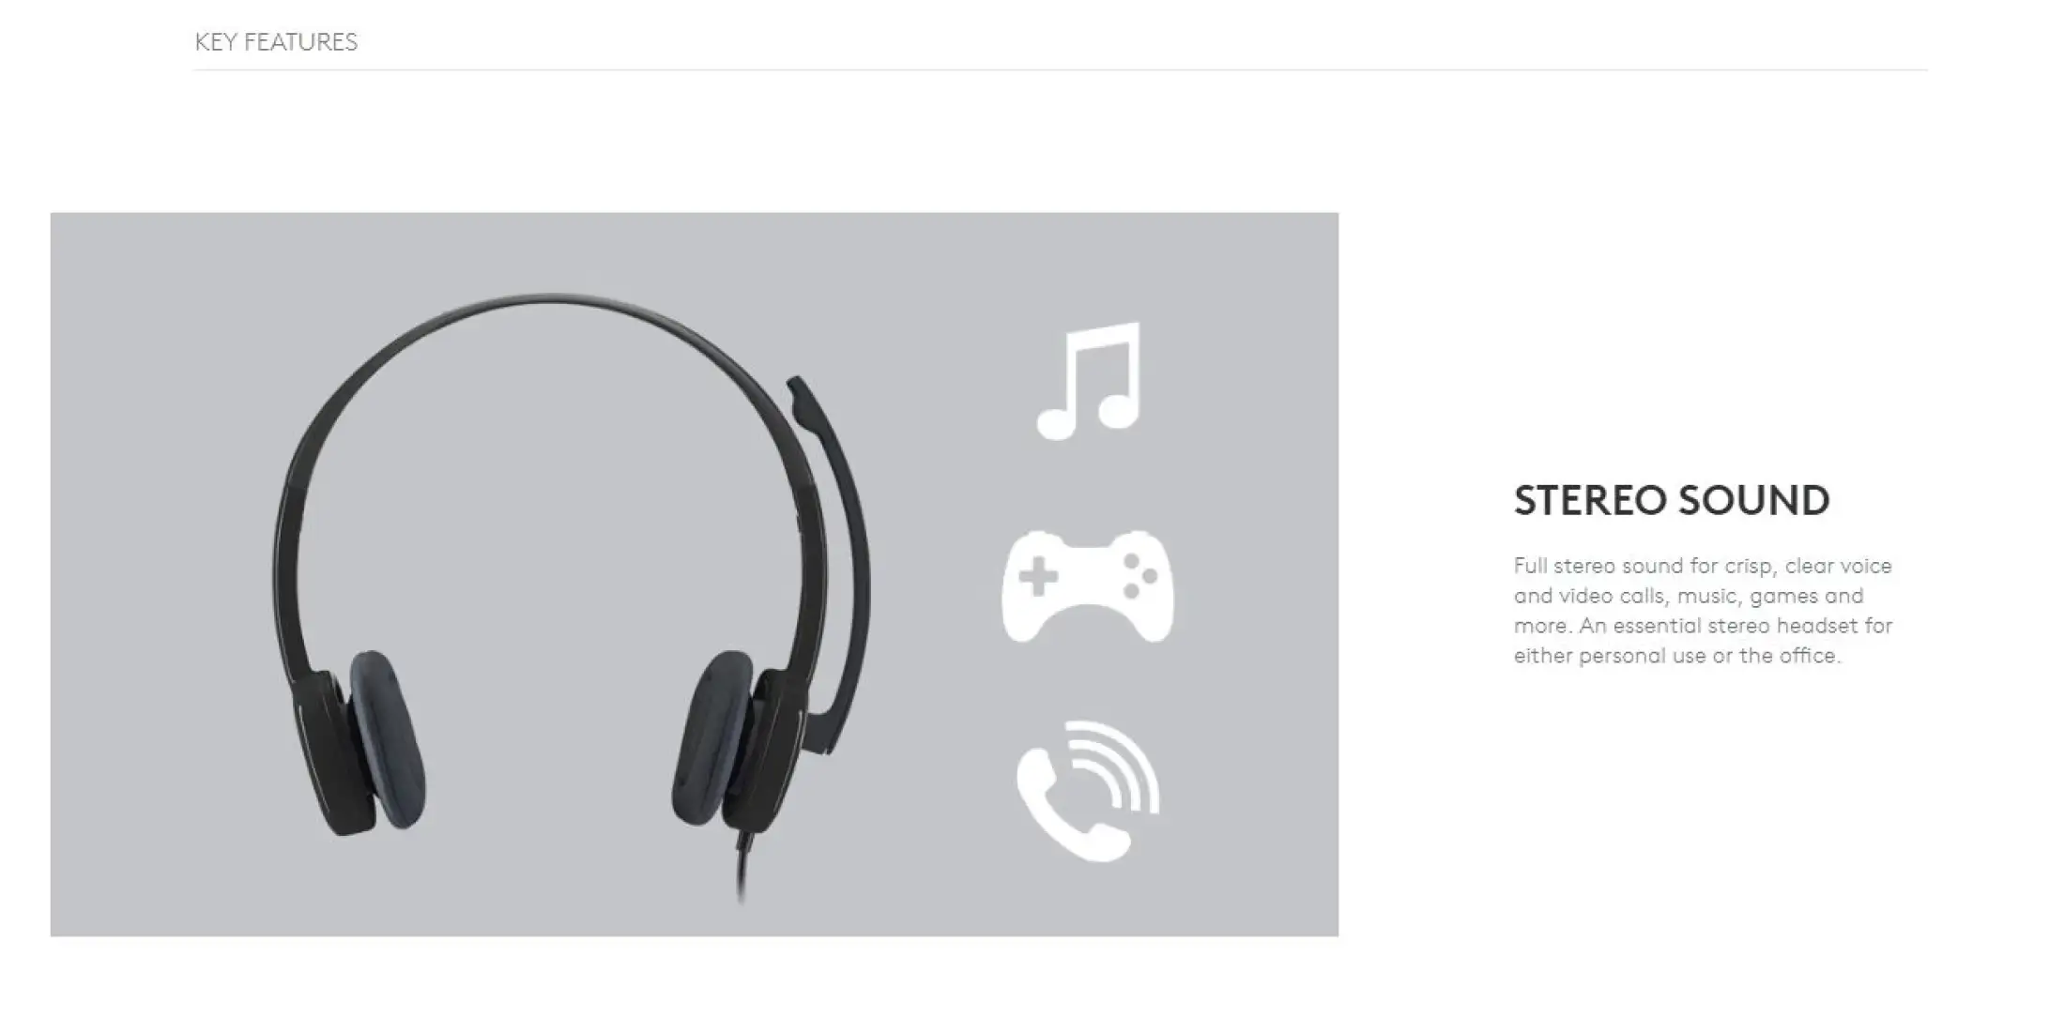Click the STEREO SOUND heading
The width and height of the screenshot is (2065, 1017).
pos(1672,501)
